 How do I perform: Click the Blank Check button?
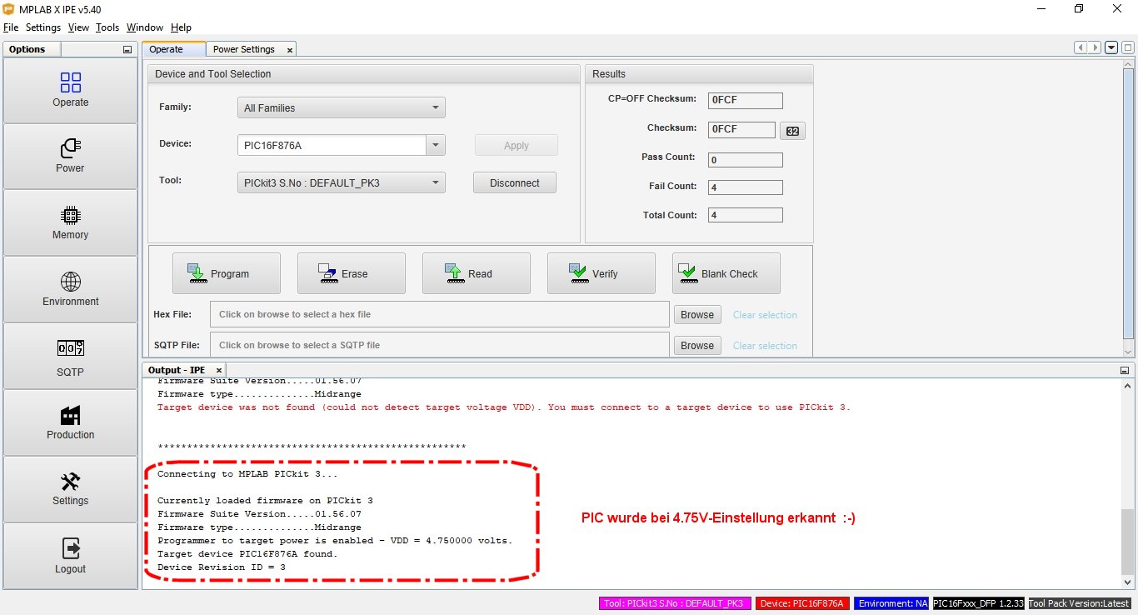tap(726, 273)
